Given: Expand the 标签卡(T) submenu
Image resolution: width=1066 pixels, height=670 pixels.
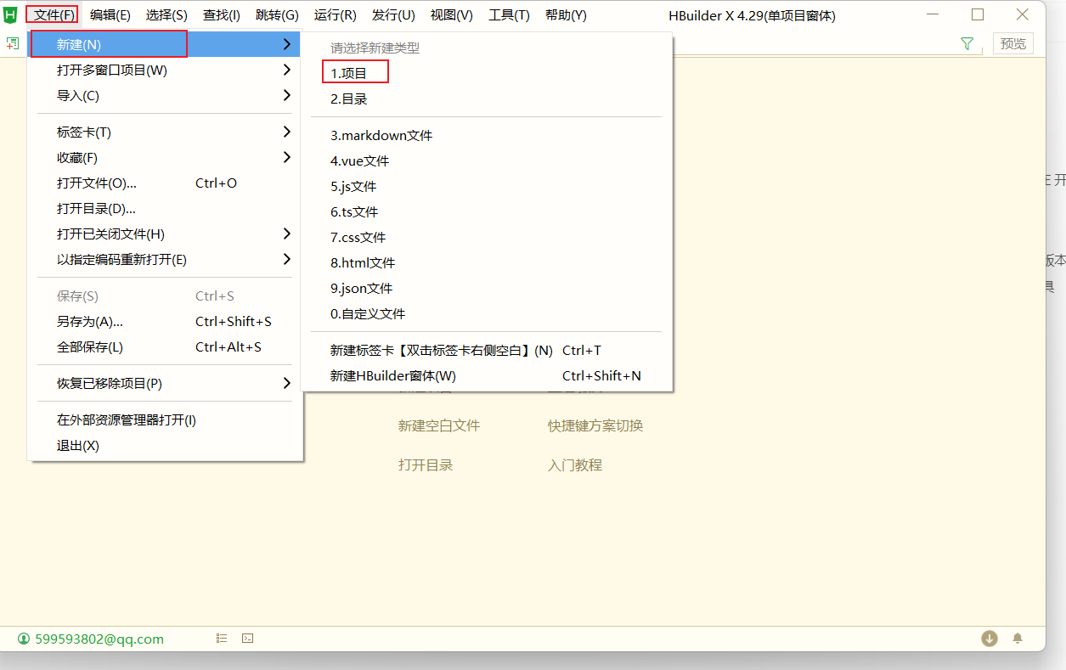Looking at the screenshot, I should pyautogui.click(x=166, y=132).
